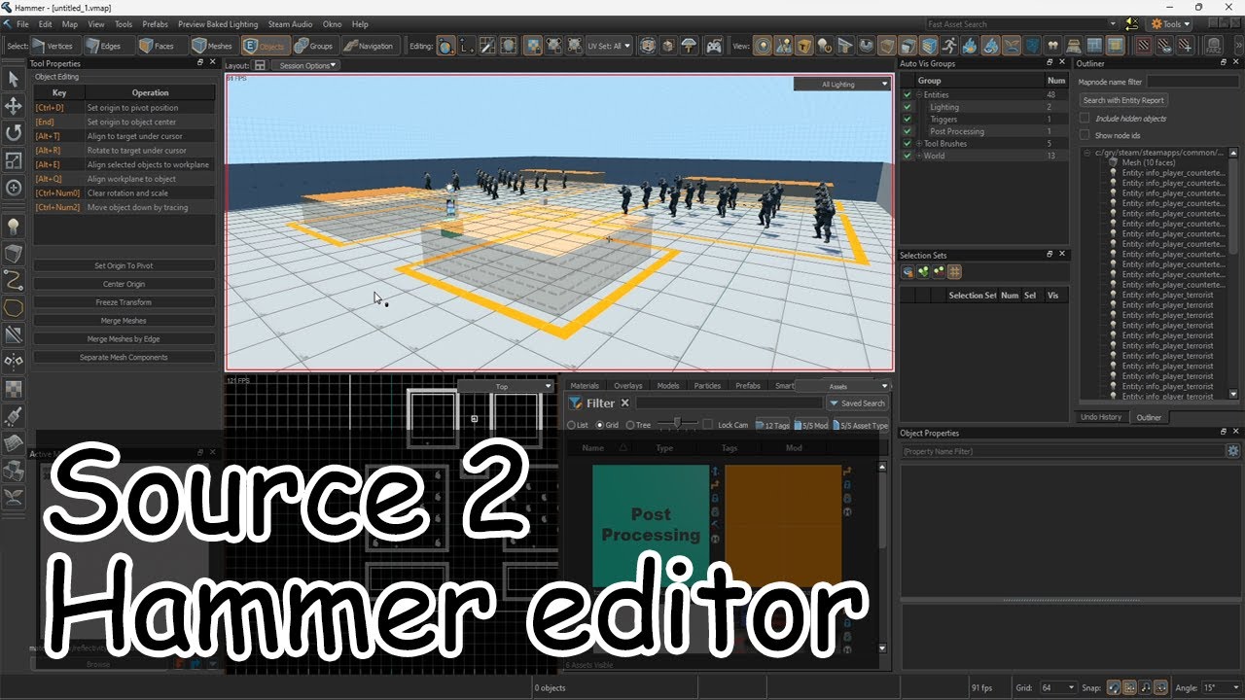Open the Steam Audio menu
The height and width of the screenshot is (700, 1245).
[x=290, y=24]
